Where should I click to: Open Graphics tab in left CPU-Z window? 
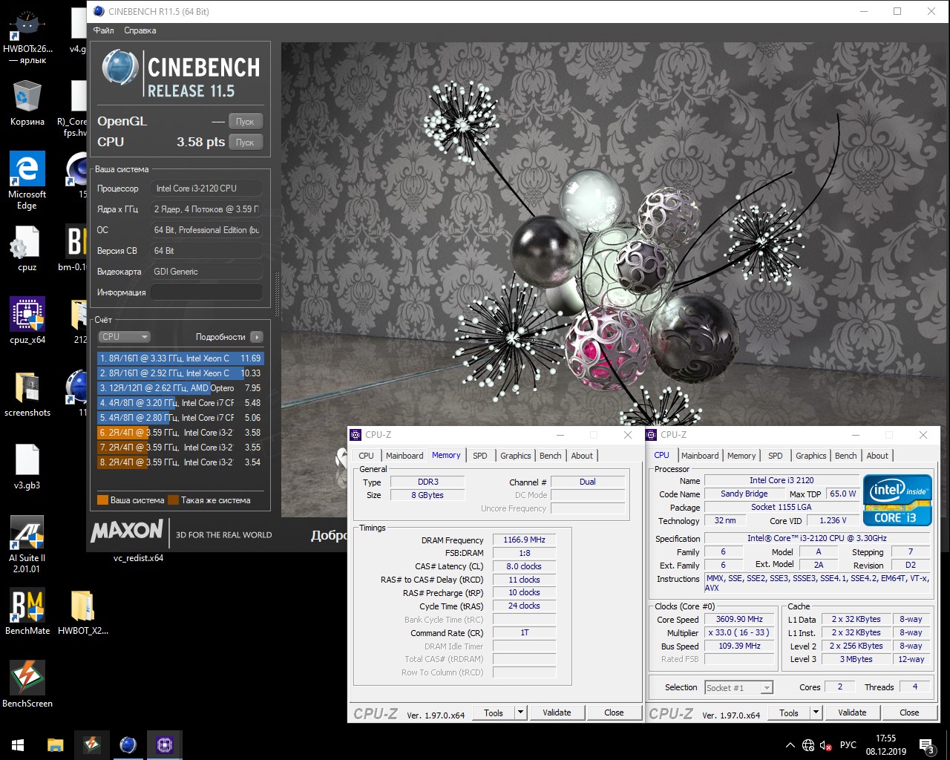[515, 456]
